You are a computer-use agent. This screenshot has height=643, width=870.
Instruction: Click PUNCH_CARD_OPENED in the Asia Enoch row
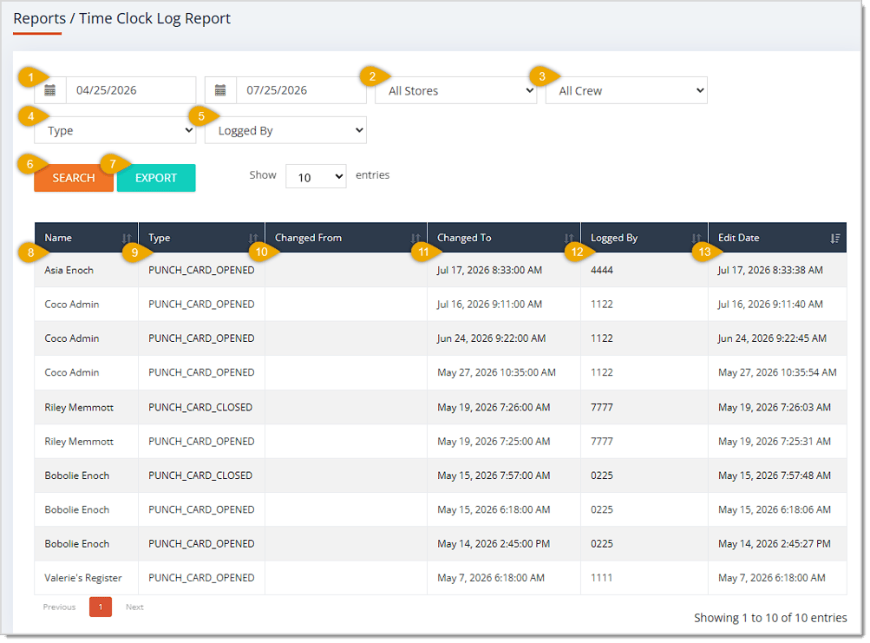(201, 271)
